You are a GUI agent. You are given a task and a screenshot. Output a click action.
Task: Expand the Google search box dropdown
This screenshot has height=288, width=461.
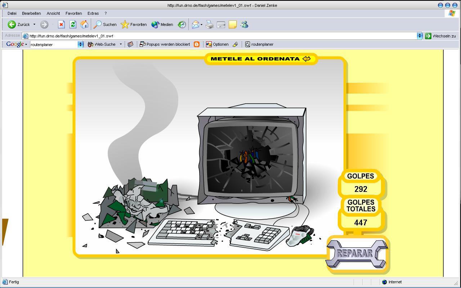[x=81, y=44]
